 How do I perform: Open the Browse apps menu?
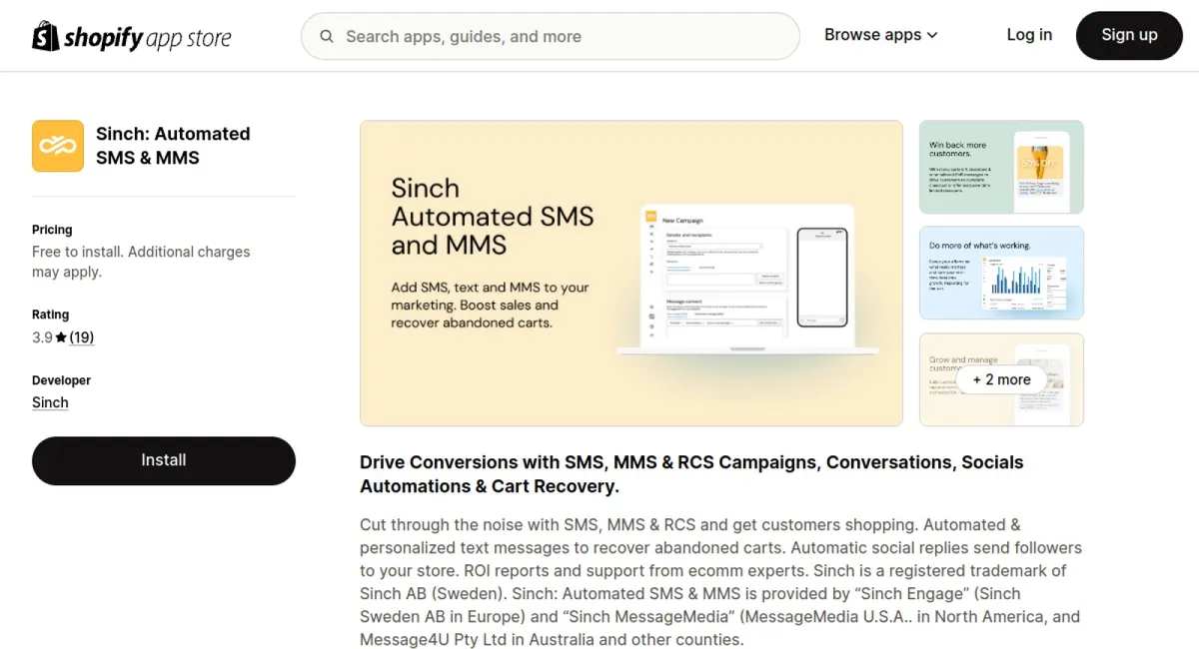(x=874, y=35)
